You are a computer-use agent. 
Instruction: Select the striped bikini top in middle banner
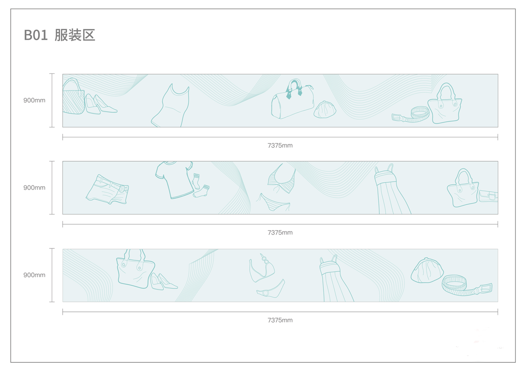click(281, 178)
